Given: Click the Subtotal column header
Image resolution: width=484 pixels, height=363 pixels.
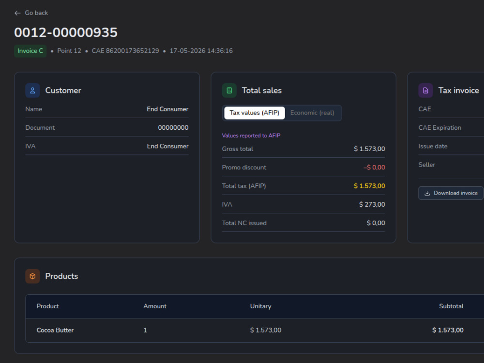Looking at the screenshot, I should click(x=451, y=306).
